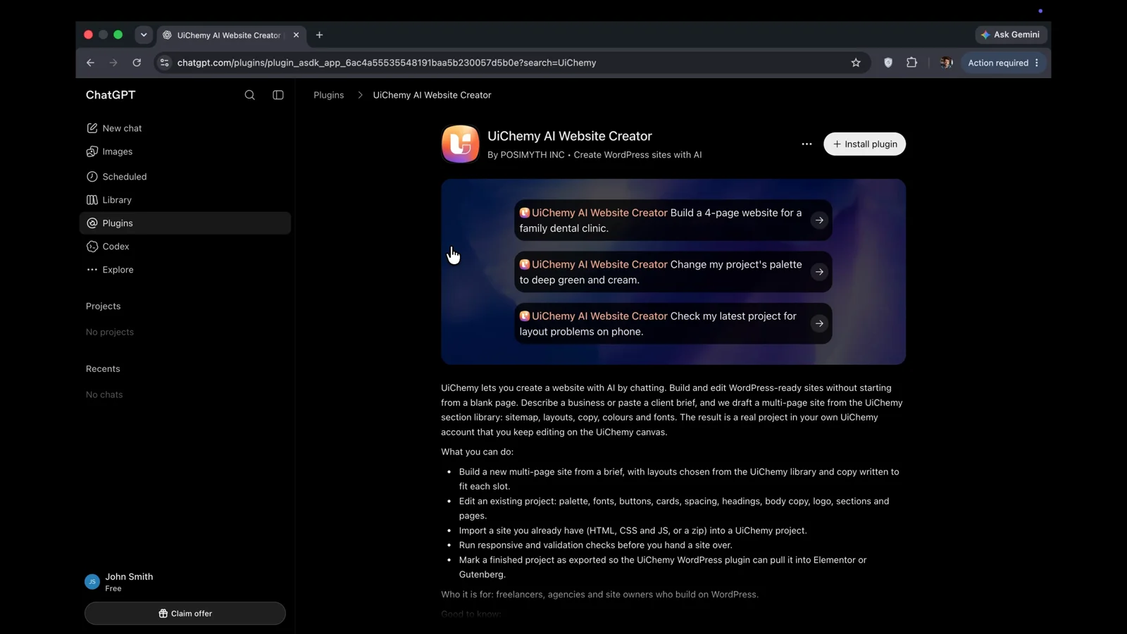Open Codex in the sidebar

tap(185, 247)
